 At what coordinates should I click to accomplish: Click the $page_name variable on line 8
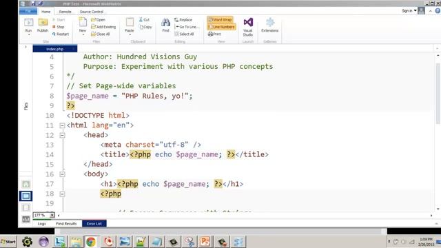coord(88,96)
